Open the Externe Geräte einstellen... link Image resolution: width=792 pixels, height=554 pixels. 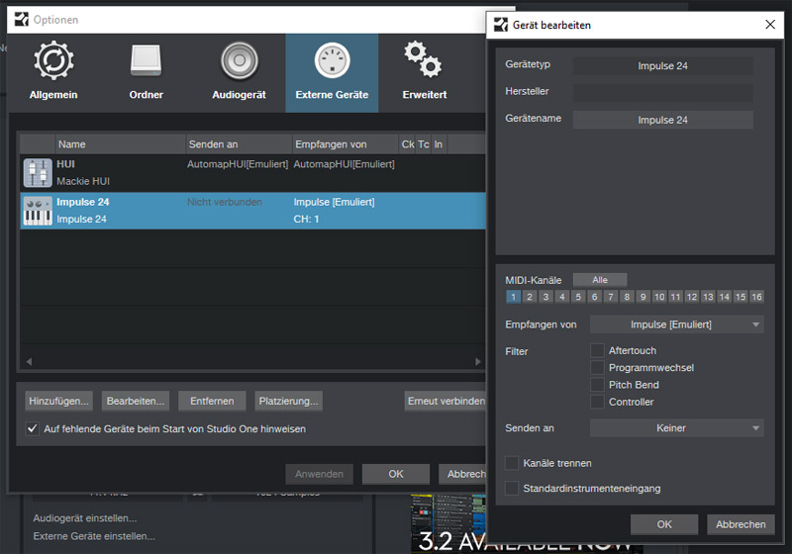click(94, 536)
